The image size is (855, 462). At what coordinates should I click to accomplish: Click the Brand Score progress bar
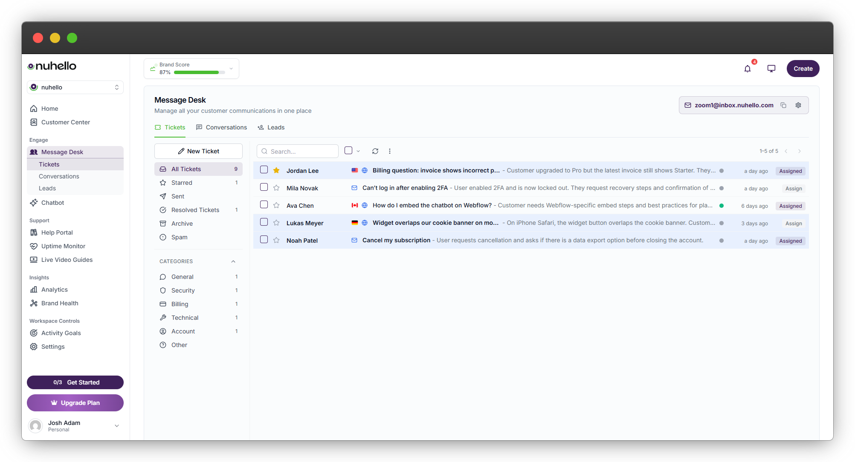pos(199,72)
